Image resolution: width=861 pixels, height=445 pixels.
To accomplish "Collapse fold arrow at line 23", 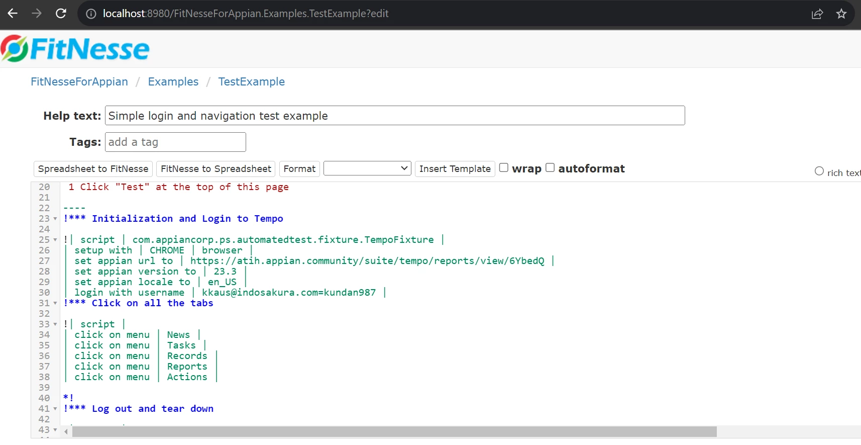I will [x=55, y=219].
